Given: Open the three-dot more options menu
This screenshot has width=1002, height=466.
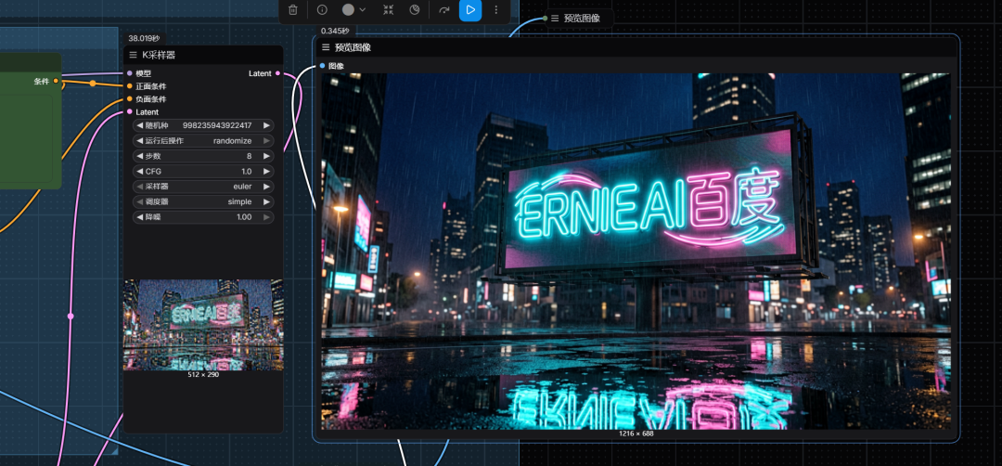Looking at the screenshot, I should (495, 9).
